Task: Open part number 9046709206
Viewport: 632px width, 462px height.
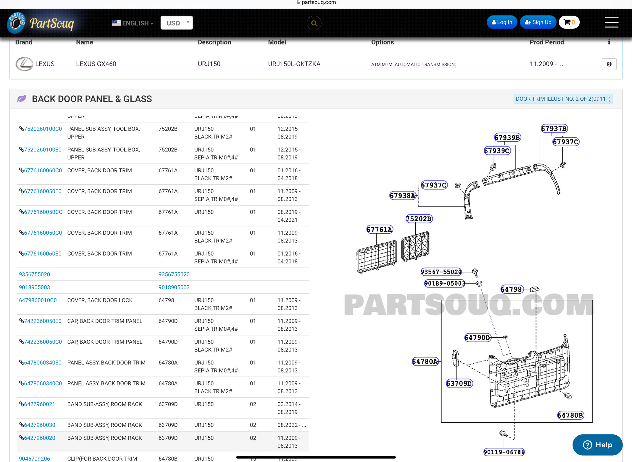Action: coord(34,459)
